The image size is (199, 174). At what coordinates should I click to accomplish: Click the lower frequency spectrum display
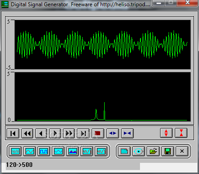point(102,97)
